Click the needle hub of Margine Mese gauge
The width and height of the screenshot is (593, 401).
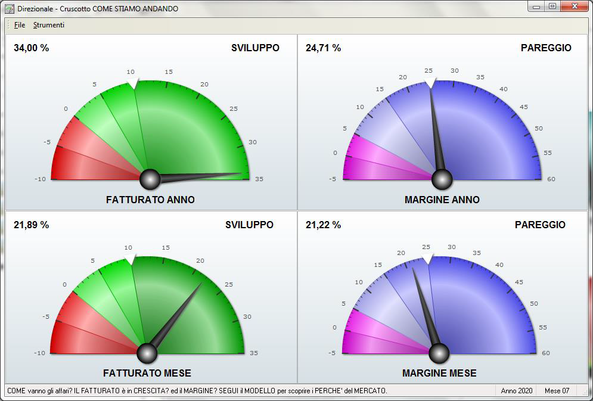[x=439, y=353]
